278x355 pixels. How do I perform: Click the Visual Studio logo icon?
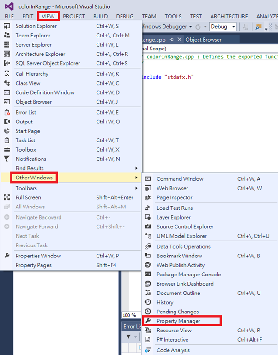click(x=9, y=6)
